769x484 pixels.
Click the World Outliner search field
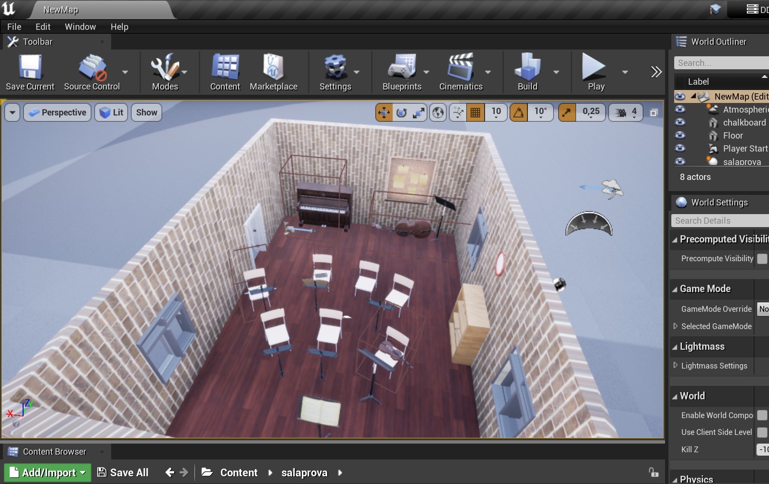(x=720, y=63)
